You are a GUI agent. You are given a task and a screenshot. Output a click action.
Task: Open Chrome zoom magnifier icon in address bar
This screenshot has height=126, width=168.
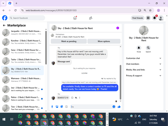[145, 10]
